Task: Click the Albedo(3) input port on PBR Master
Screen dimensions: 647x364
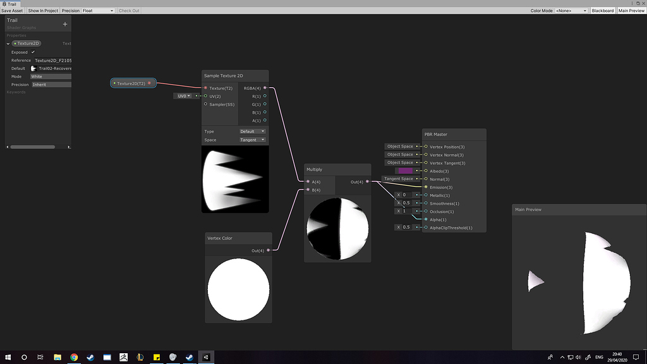Action: coord(425,171)
